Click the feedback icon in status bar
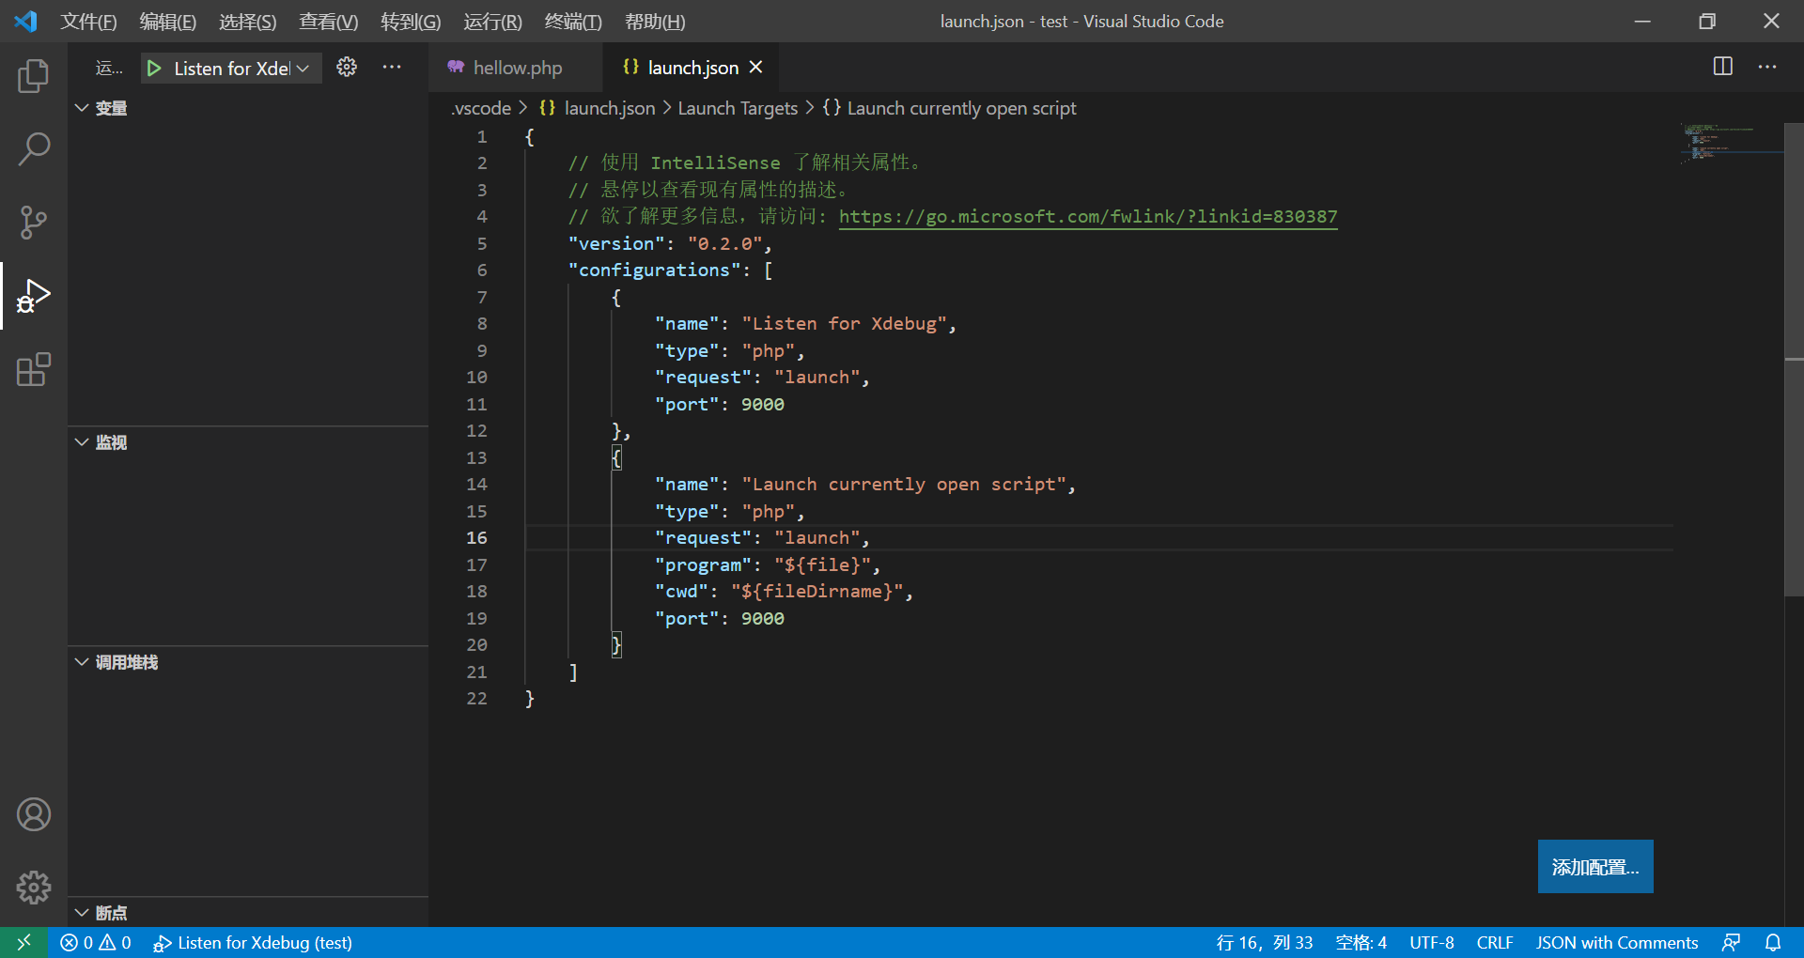Screen dimensions: 1804x958 pyautogui.click(x=1732, y=942)
